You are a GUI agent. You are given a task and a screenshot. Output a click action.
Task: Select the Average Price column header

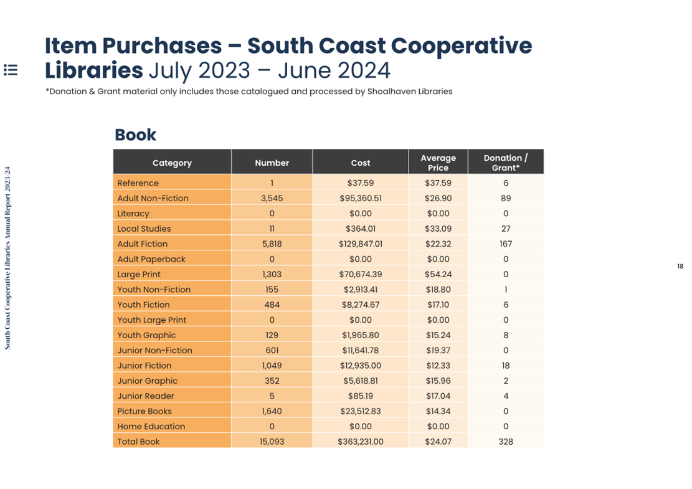(438, 163)
